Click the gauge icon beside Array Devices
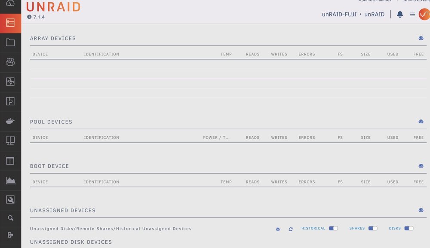 [x=421, y=38]
